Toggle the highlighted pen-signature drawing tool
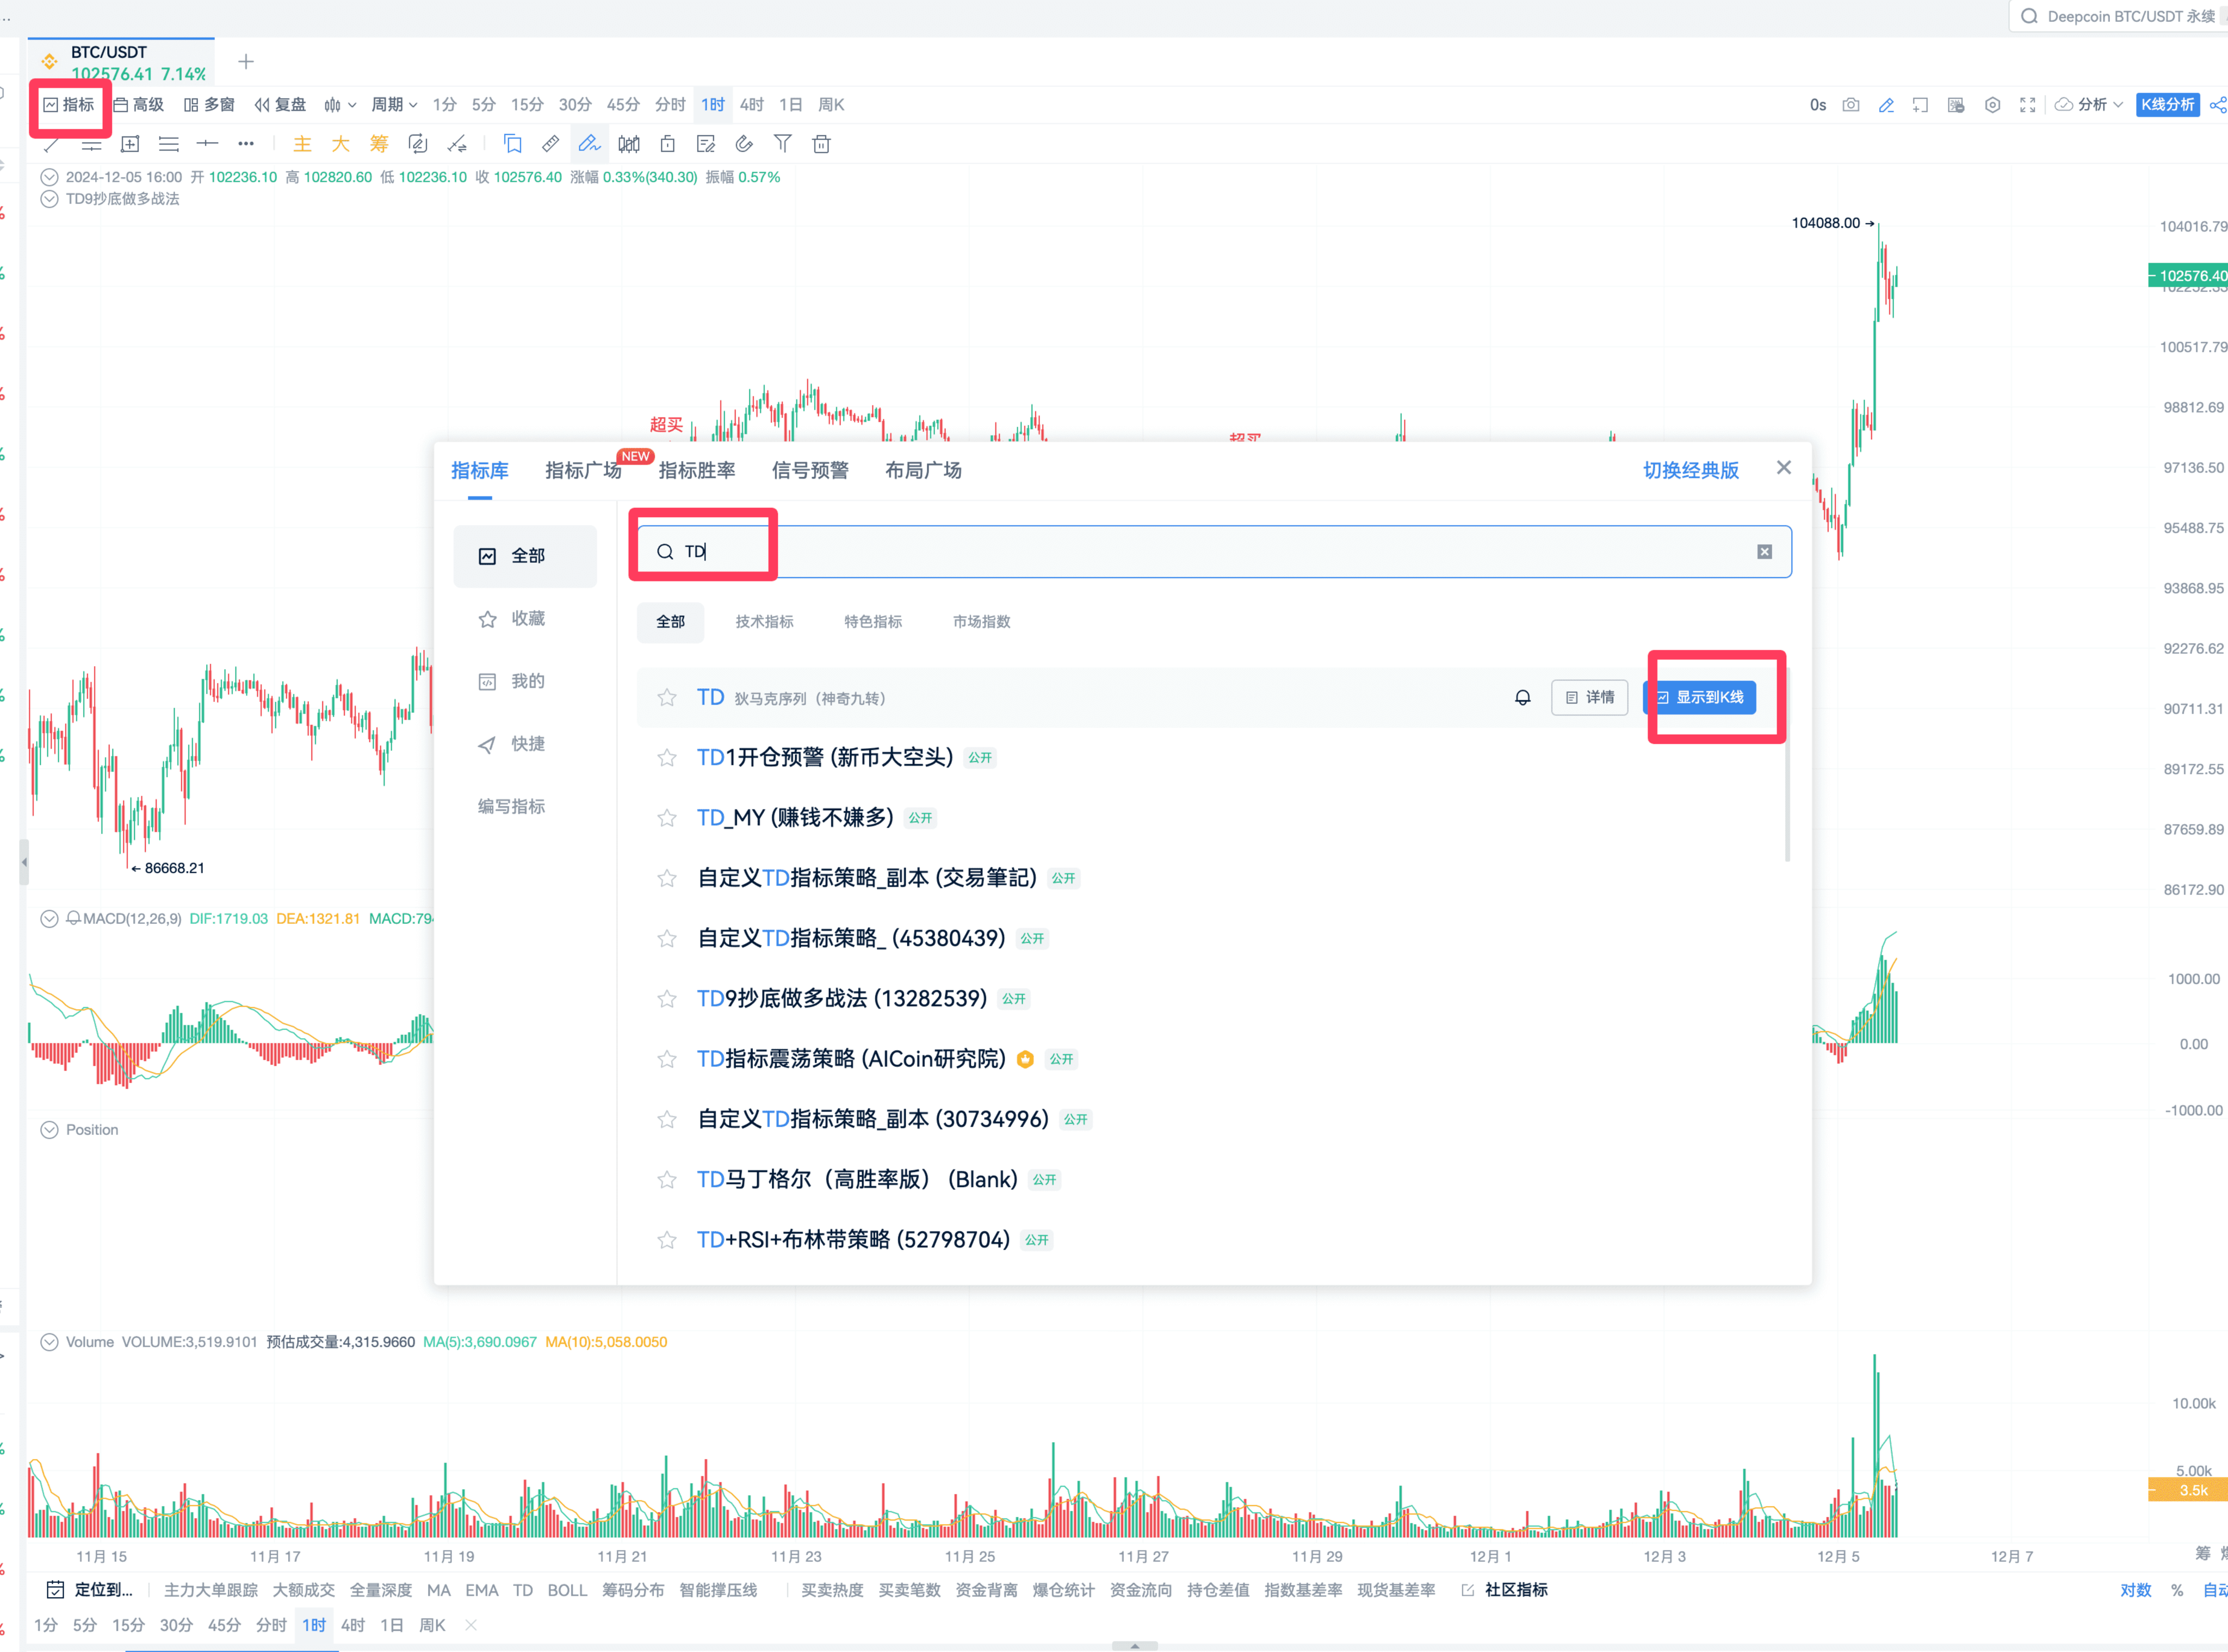 pos(589,144)
